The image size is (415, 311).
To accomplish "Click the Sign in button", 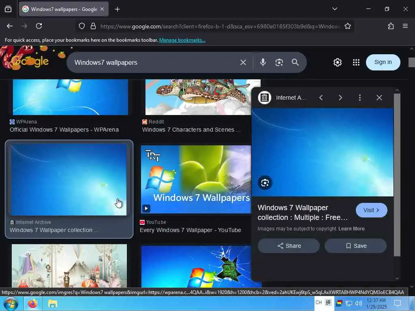I will (x=383, y=62).
